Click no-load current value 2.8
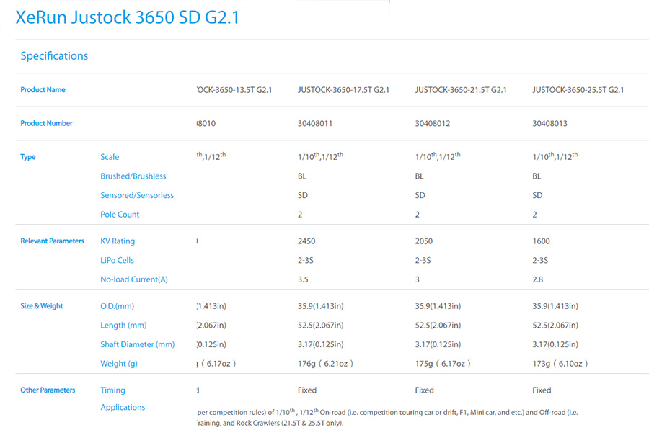 click(x=538, y=279)
